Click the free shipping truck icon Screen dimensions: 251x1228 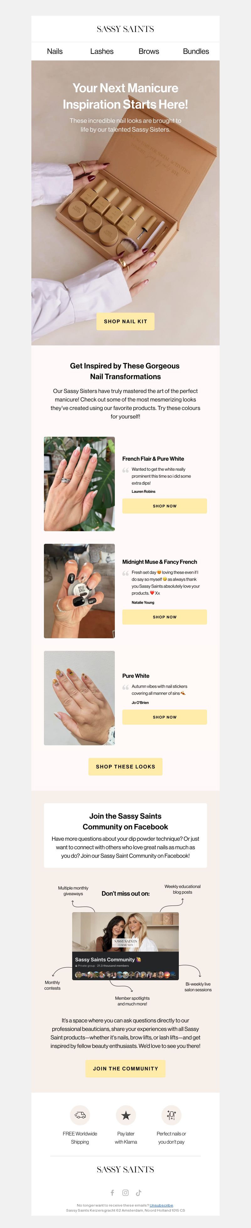click(80, 1115)
